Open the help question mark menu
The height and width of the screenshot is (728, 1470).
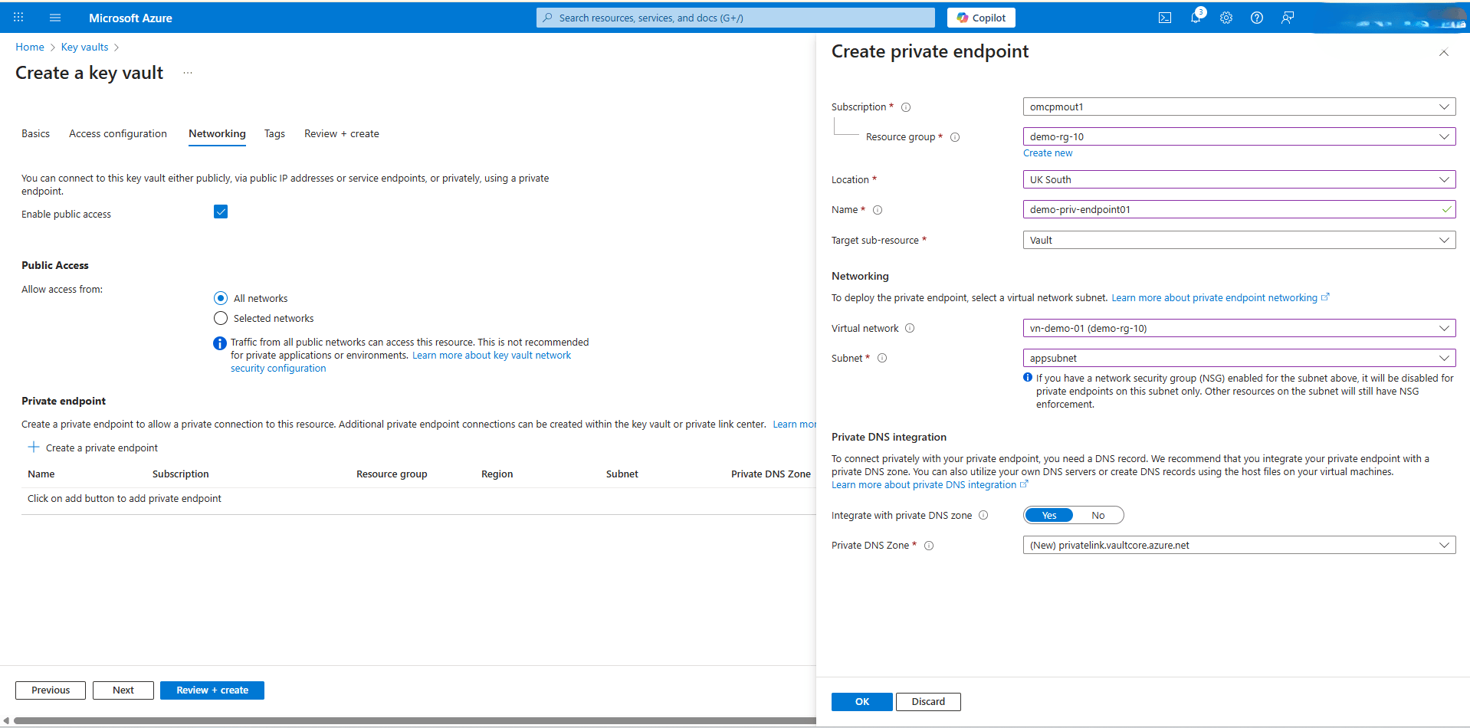pyautogui.click(x=1256, y=18)
